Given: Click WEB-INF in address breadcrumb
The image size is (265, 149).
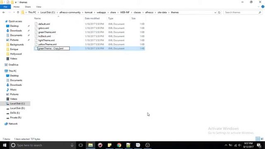Looking at the screenshot, I should pyautogui.click(x=125, y=12).
